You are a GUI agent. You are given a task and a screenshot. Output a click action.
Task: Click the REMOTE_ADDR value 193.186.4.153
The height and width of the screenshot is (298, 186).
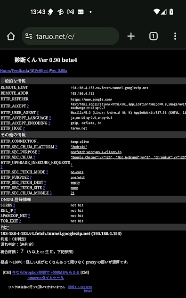82,93
